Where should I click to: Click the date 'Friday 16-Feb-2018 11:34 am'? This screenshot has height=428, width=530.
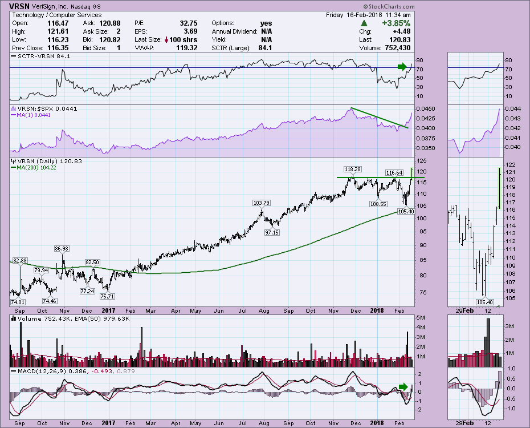[368, 15]
